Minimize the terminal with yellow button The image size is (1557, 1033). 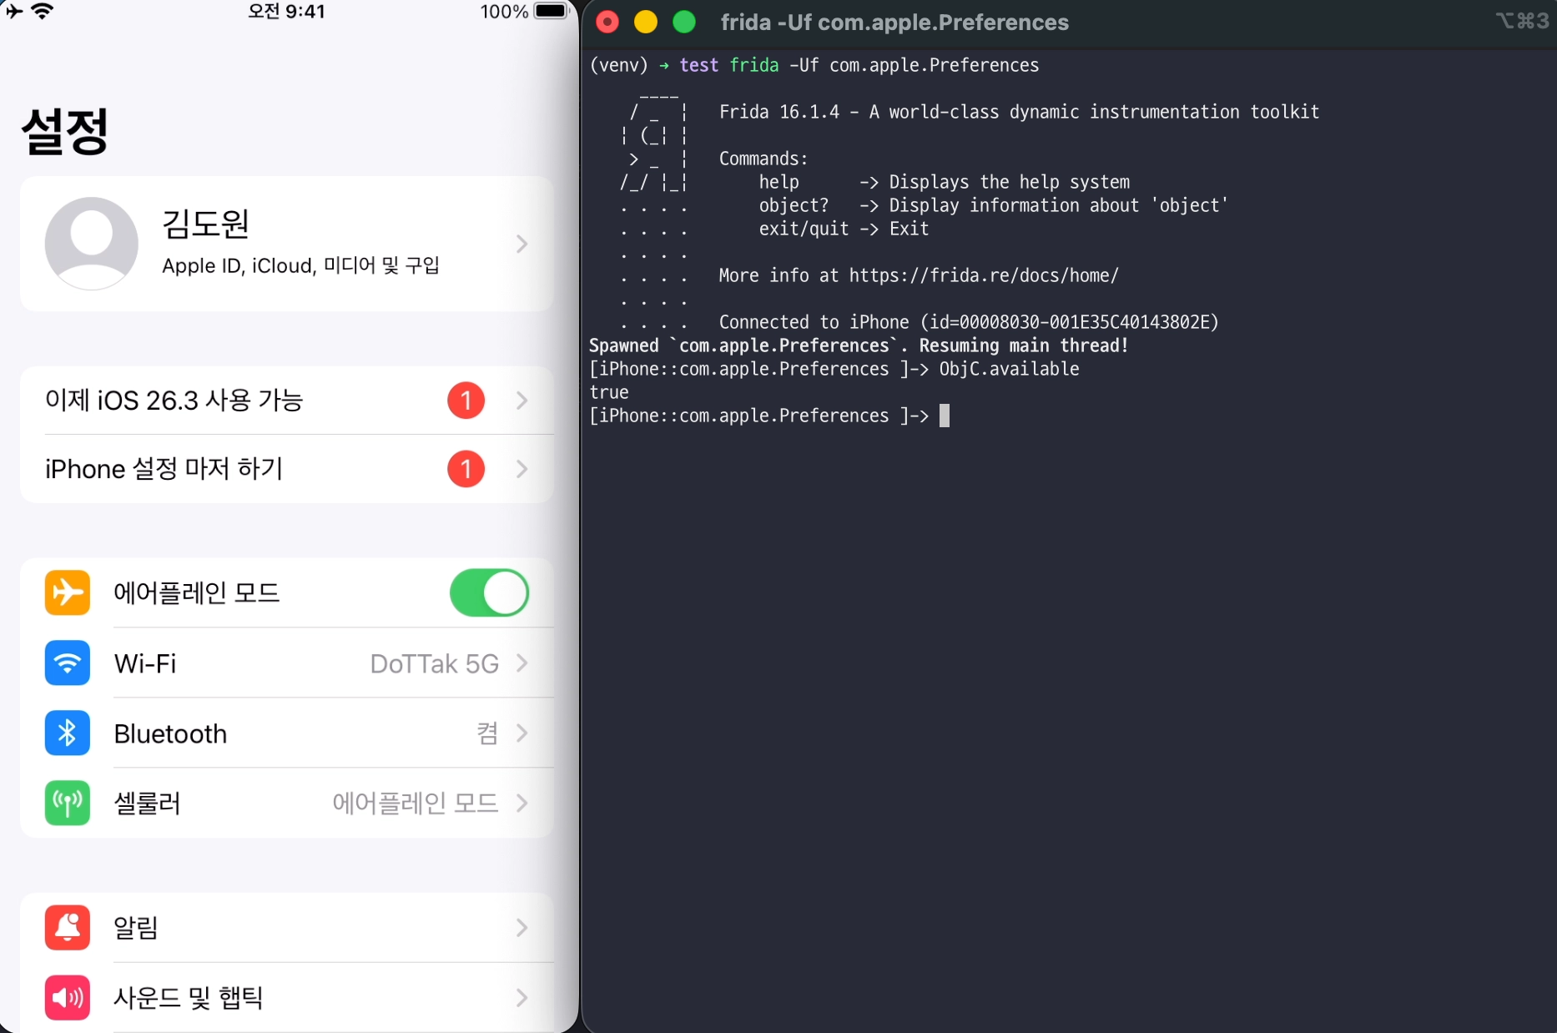pyautogui.click(x=646, y=23)
